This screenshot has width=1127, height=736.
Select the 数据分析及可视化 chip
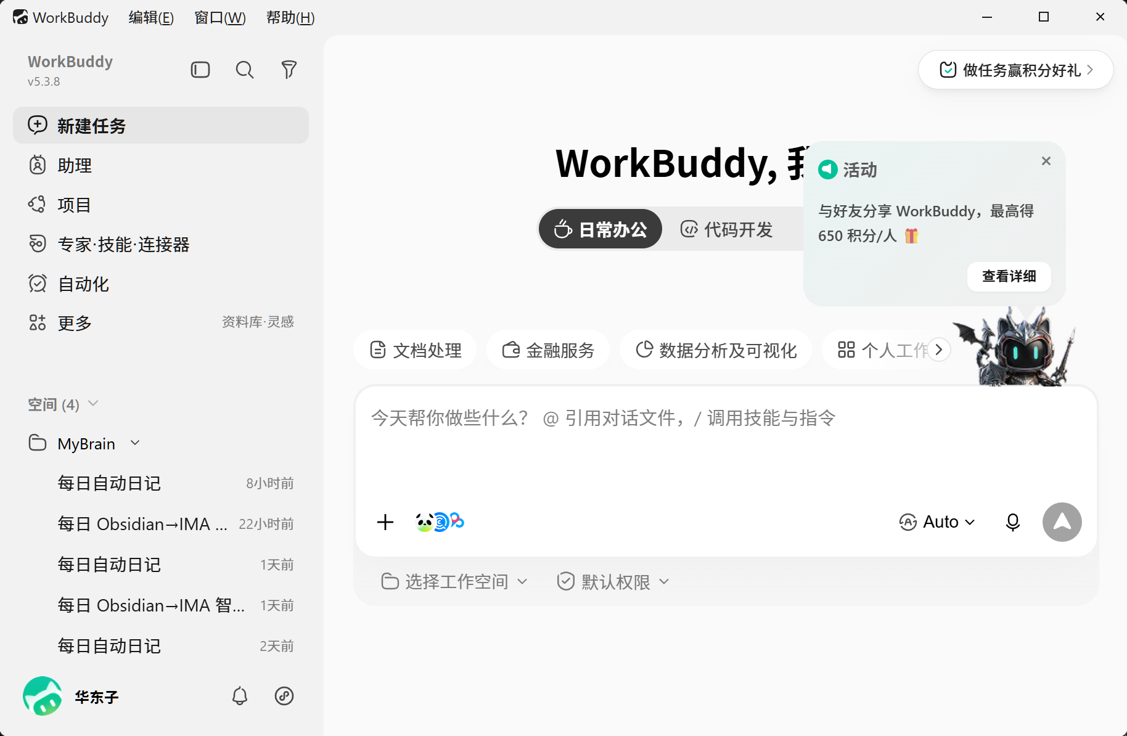tap(716, 350)
